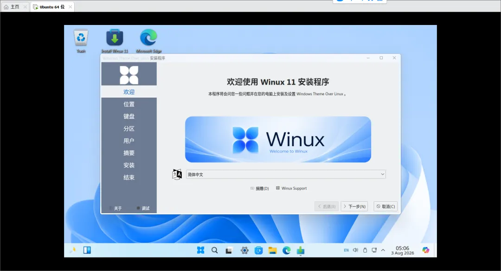Select the 结束 step in sidebar
501x271 pixels.
tap(129, 178)
